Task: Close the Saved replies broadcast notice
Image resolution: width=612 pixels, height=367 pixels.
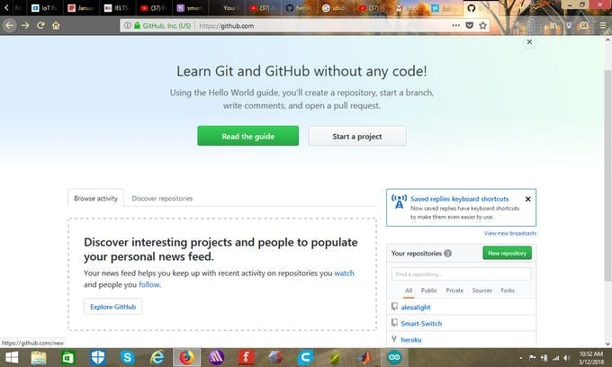Action: (x=528, y=199)
